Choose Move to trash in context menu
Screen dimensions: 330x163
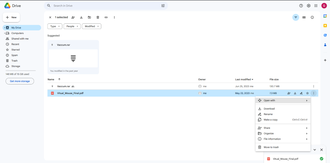coord(283,147)
